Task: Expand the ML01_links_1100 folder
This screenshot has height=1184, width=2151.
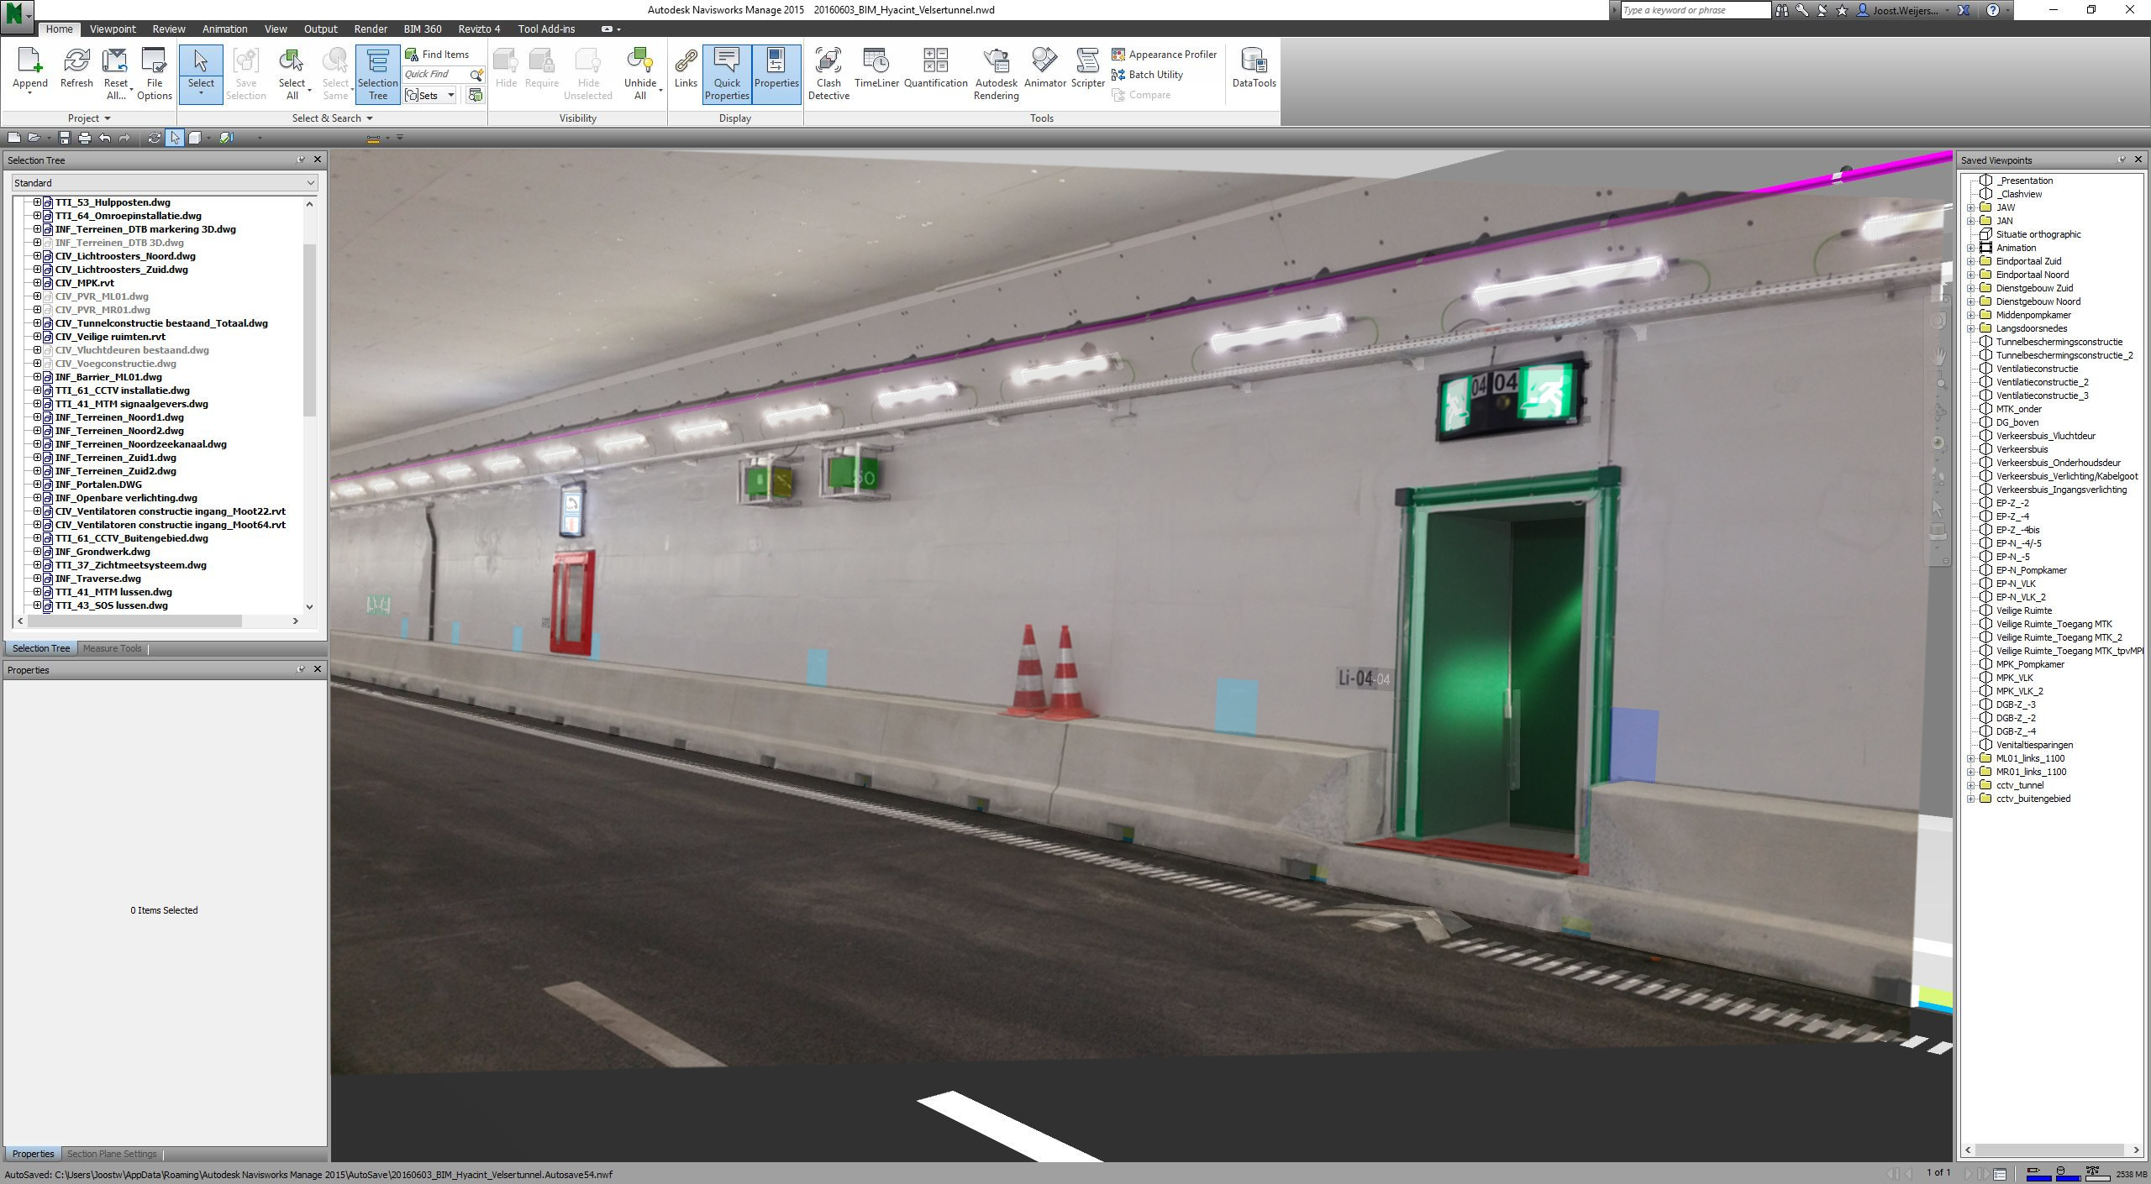Action: (1971, 758)
